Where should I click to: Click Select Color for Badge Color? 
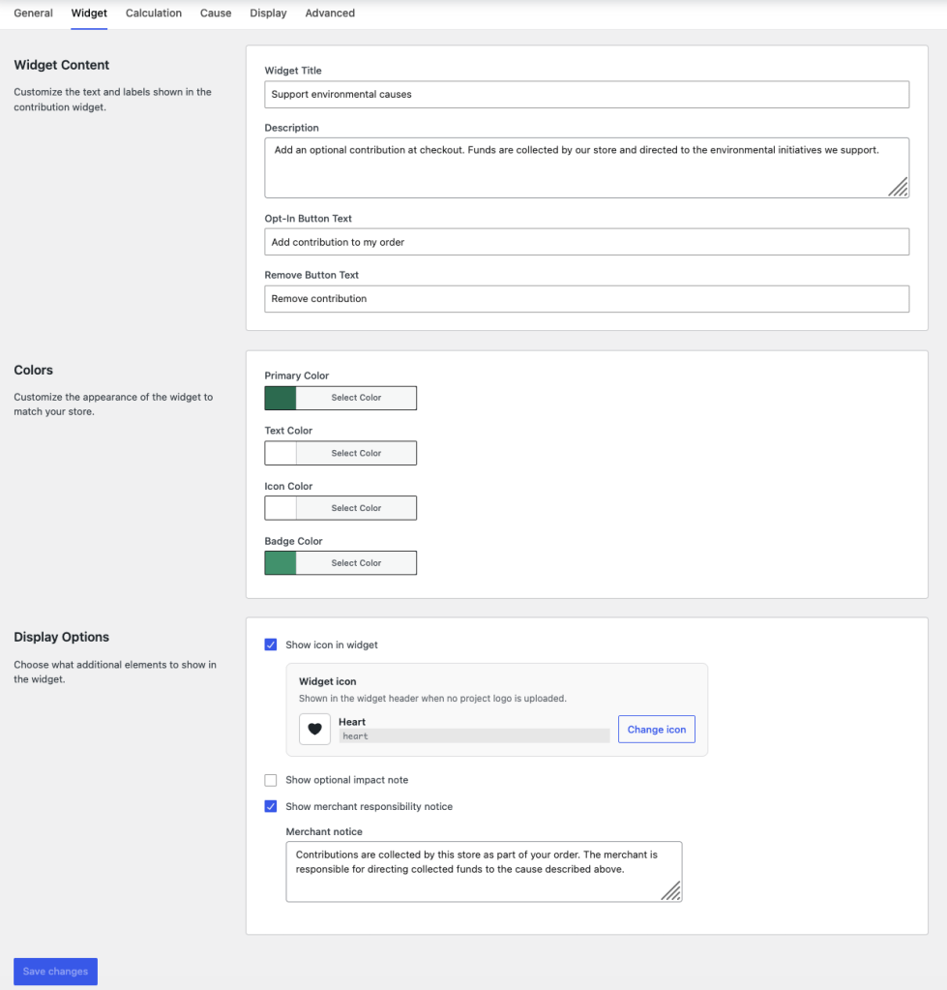[x=357, y=562]
